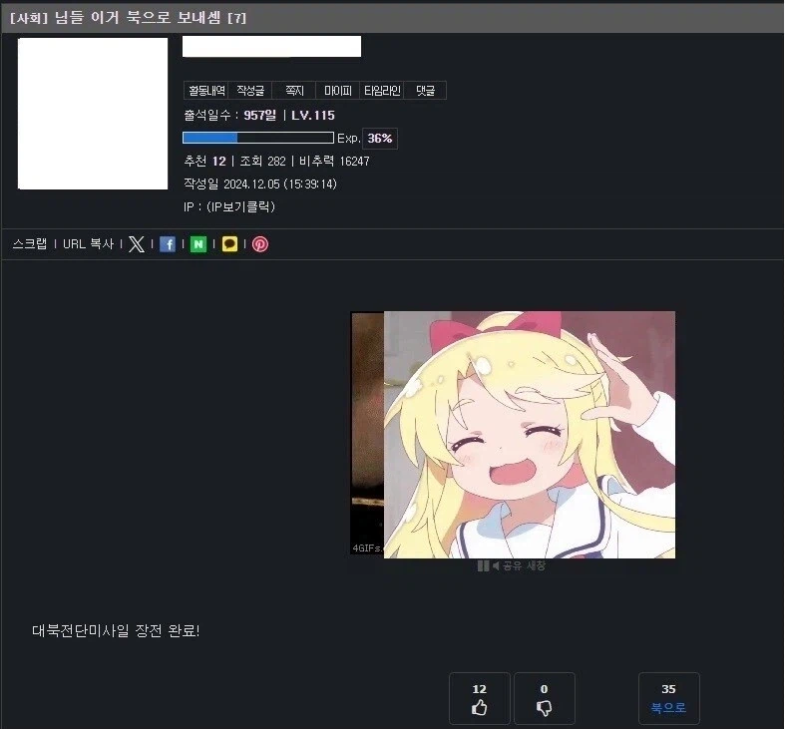The height and width of the screenshot is (729, 785).
Task: Share the post on Facebook
Action: pyautogui.click(x=168, y=244)
